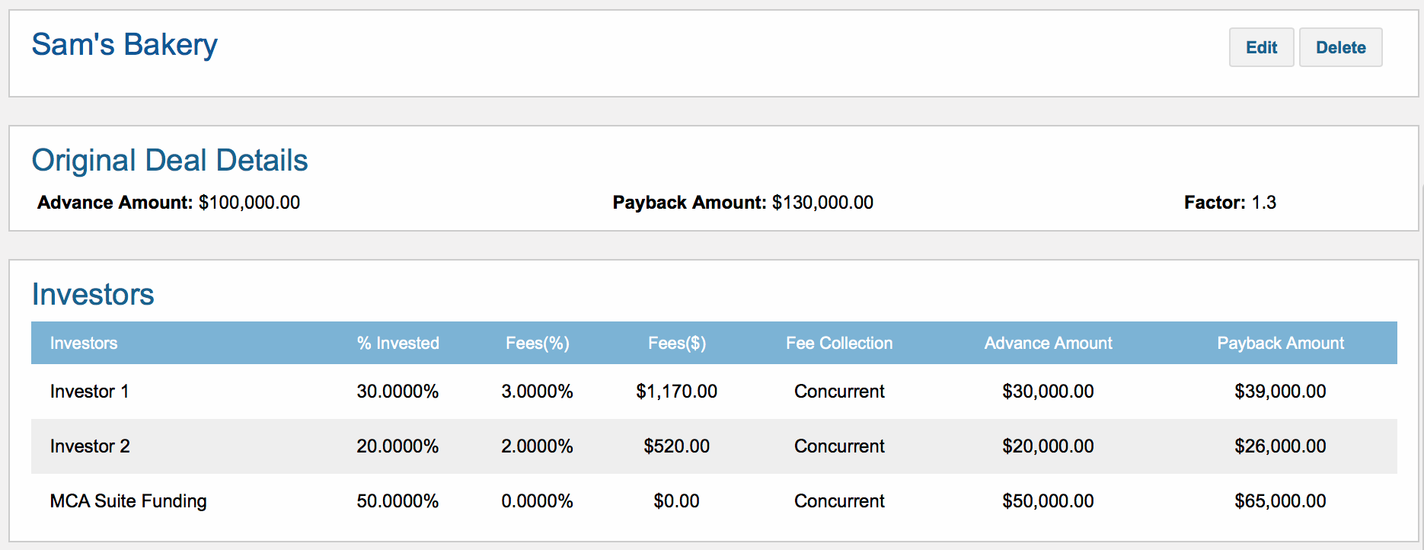This screenshot has width=1424, height=550.
Task: Select MCA Suite Funding's Concurrent cell
Action: pyautogui.click(x=839, y=501)
